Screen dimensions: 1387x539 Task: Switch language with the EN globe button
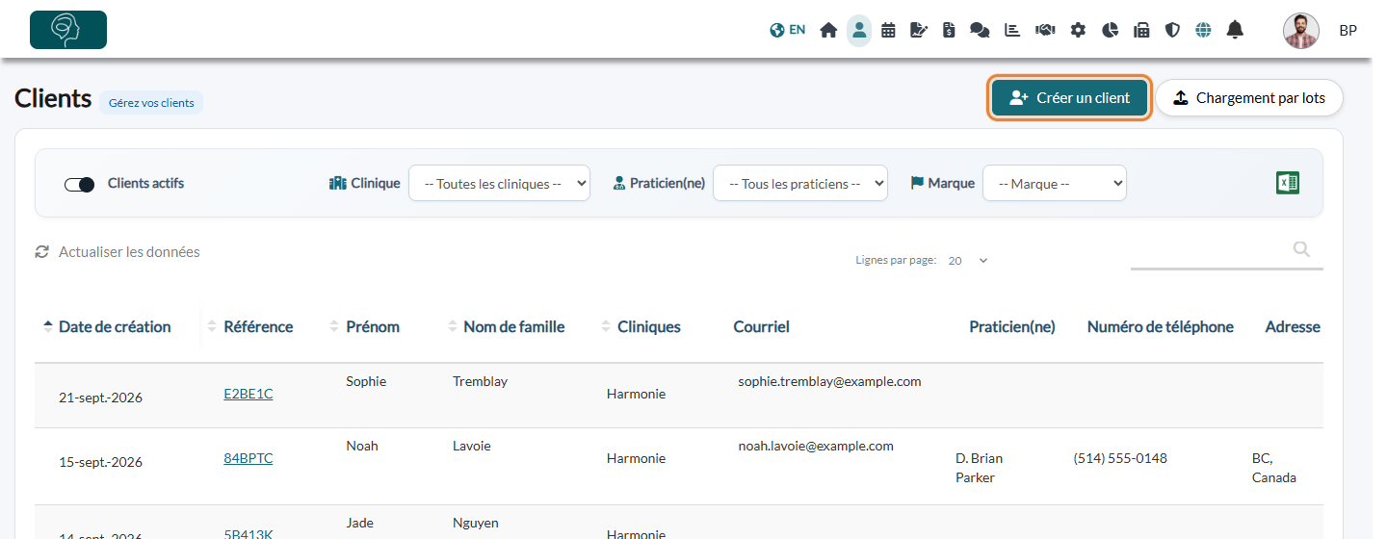click(787, 30)
